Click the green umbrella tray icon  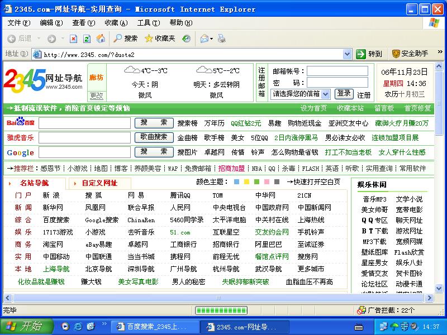pyautogui.click(x=394, y=327)
